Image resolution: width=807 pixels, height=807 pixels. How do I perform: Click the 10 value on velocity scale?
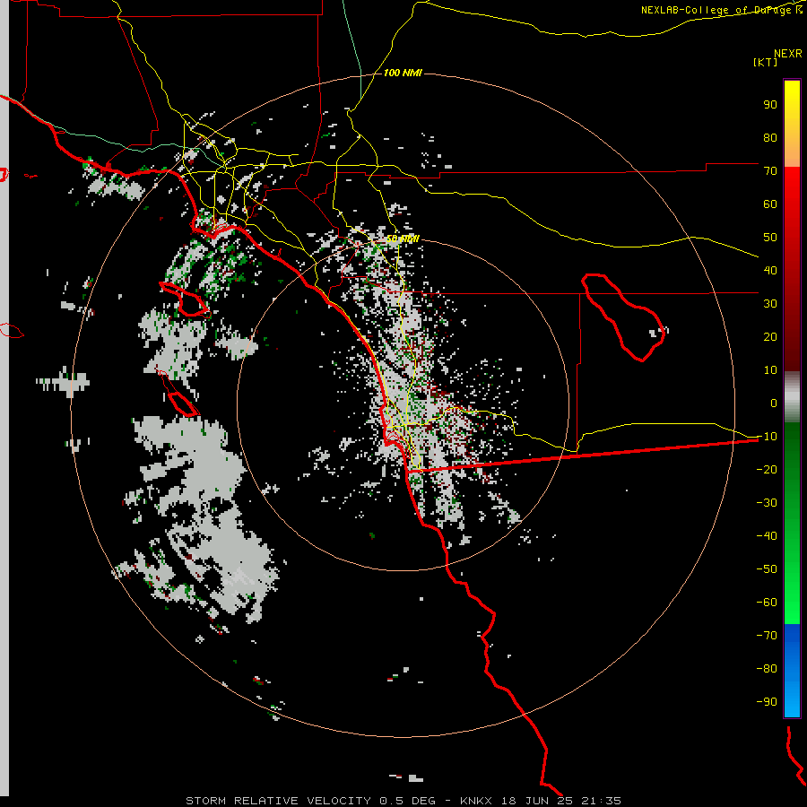[x=770, y=370]
